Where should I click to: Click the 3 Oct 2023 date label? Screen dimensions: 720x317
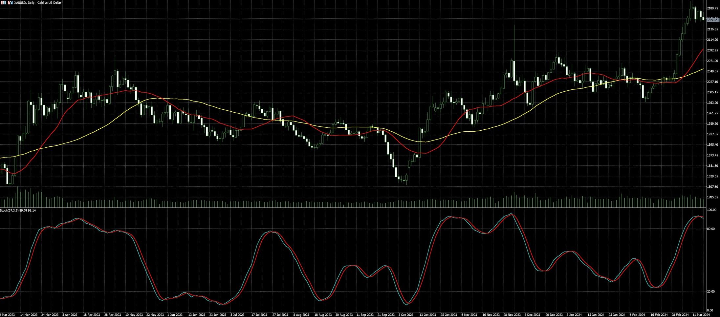[406, 315]
